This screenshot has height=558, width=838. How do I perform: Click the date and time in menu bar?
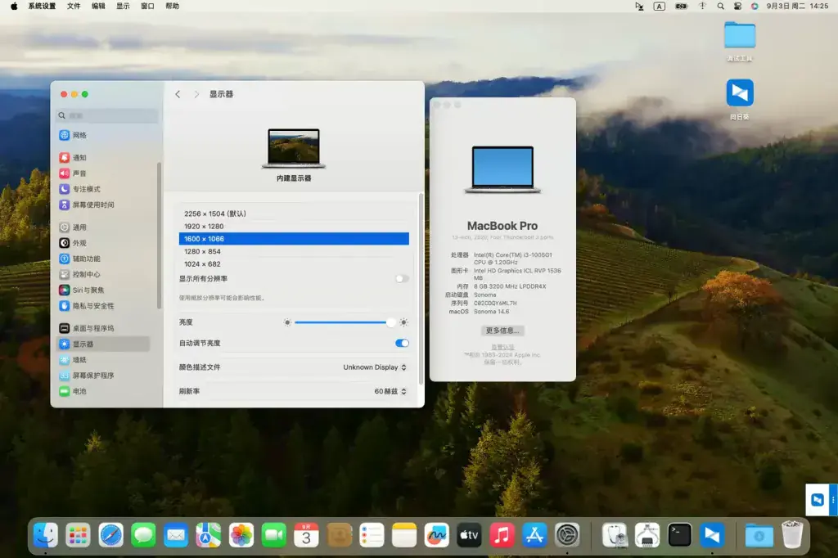797,6
